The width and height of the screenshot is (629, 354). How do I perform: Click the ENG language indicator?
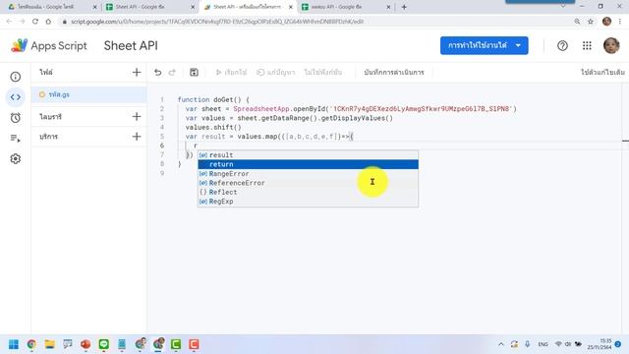(543, 344)
